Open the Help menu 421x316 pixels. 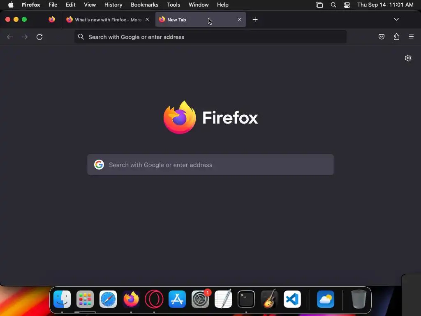click(222, 5)
